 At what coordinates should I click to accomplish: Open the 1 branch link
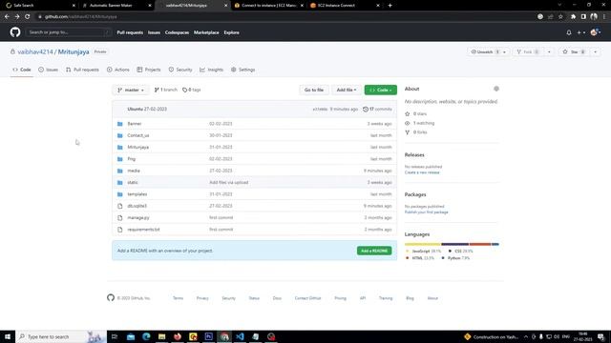[x=165, y=90]
